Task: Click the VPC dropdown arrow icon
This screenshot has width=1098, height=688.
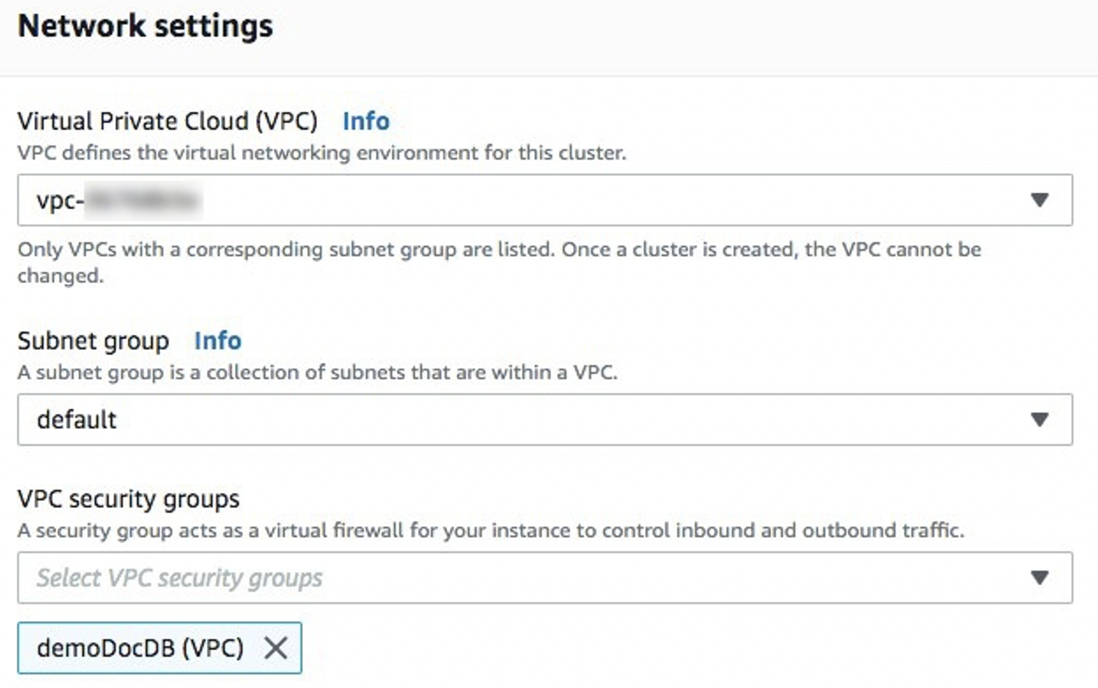Action: [1039, 200]
